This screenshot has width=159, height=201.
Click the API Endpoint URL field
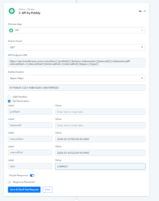tap(76, 63)
